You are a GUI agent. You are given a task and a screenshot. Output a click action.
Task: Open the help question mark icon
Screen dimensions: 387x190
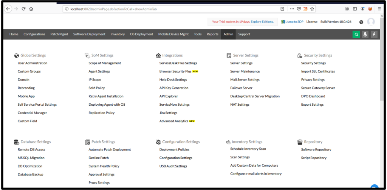pos(361,22)
